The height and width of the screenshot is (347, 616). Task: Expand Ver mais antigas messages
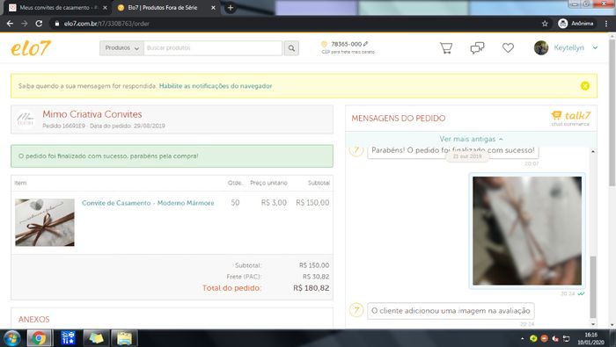pyautogui.click(x=471, y=139)
